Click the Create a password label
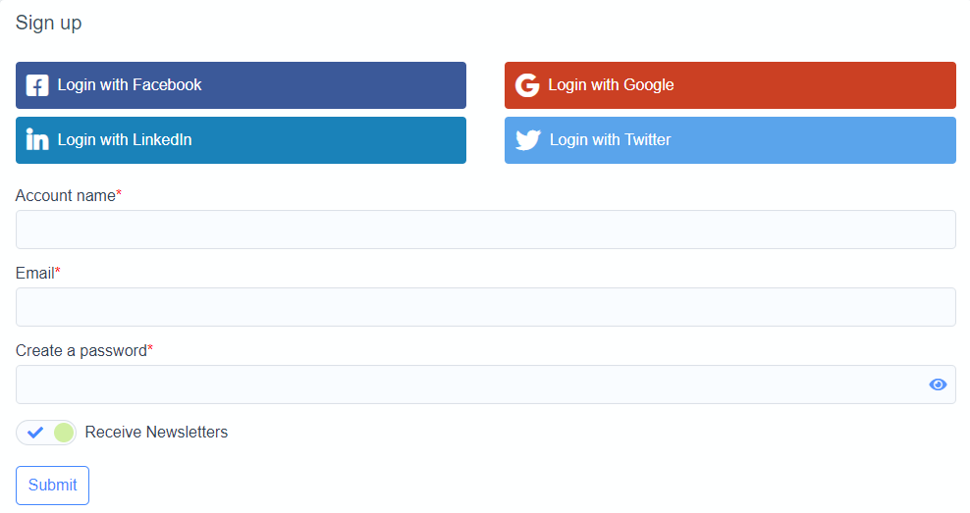 pos(81,350)
